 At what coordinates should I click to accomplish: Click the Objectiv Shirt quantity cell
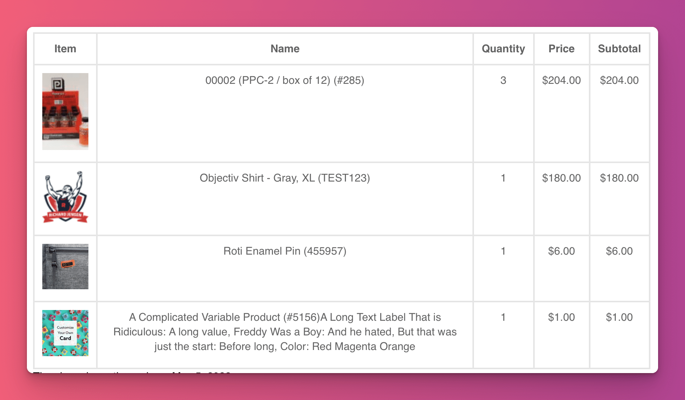pyautogui.click(x=503, y=178)
